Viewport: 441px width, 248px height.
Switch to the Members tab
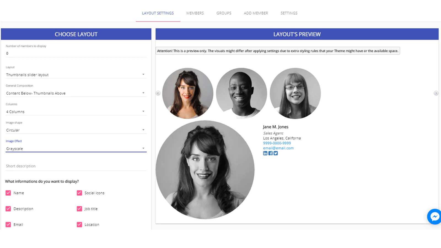(x=195, y=13)
